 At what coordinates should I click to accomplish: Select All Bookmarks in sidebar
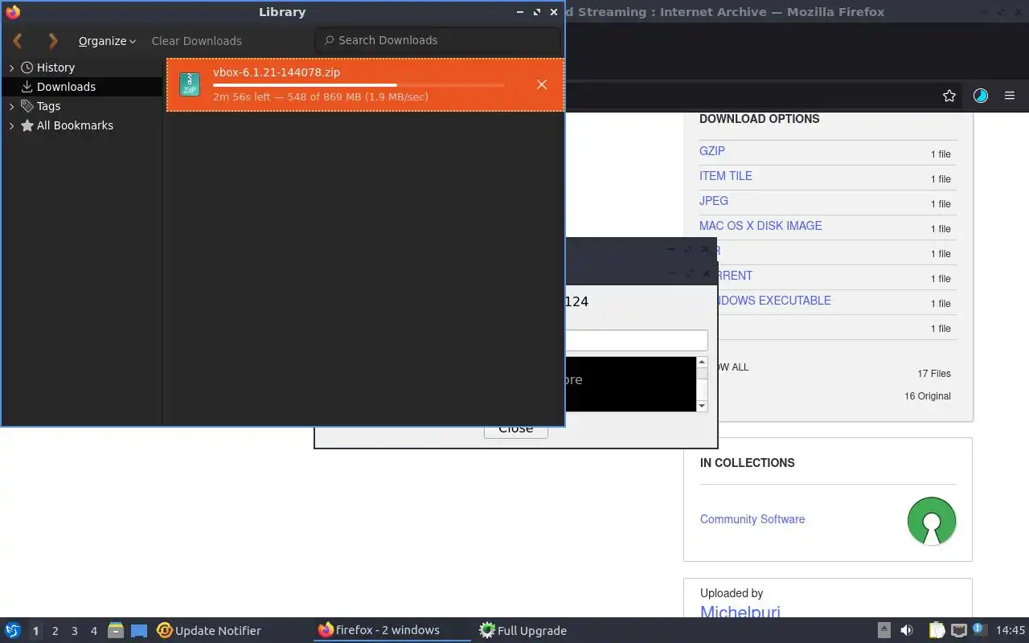tap(75, 125)
